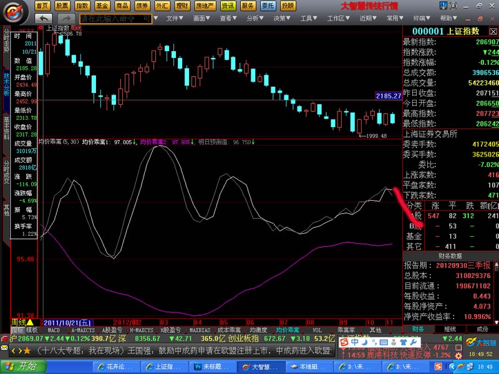Open the 近期 dropdown menu

click(x=368, y=19)
